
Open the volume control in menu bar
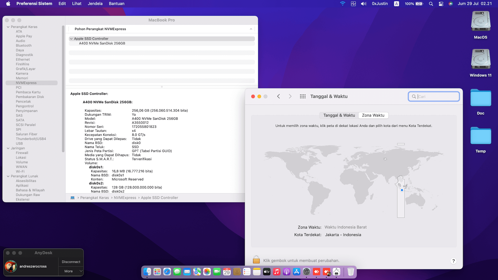click(x=364, y=4)
